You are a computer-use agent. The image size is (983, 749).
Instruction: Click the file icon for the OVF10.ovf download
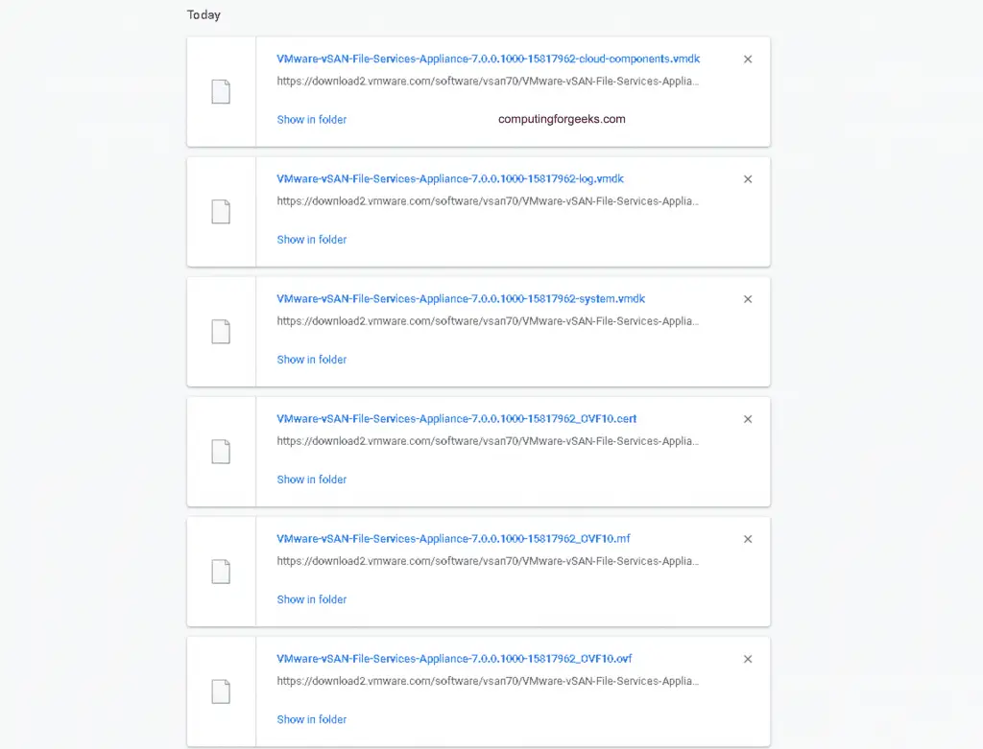coord(221,691)
